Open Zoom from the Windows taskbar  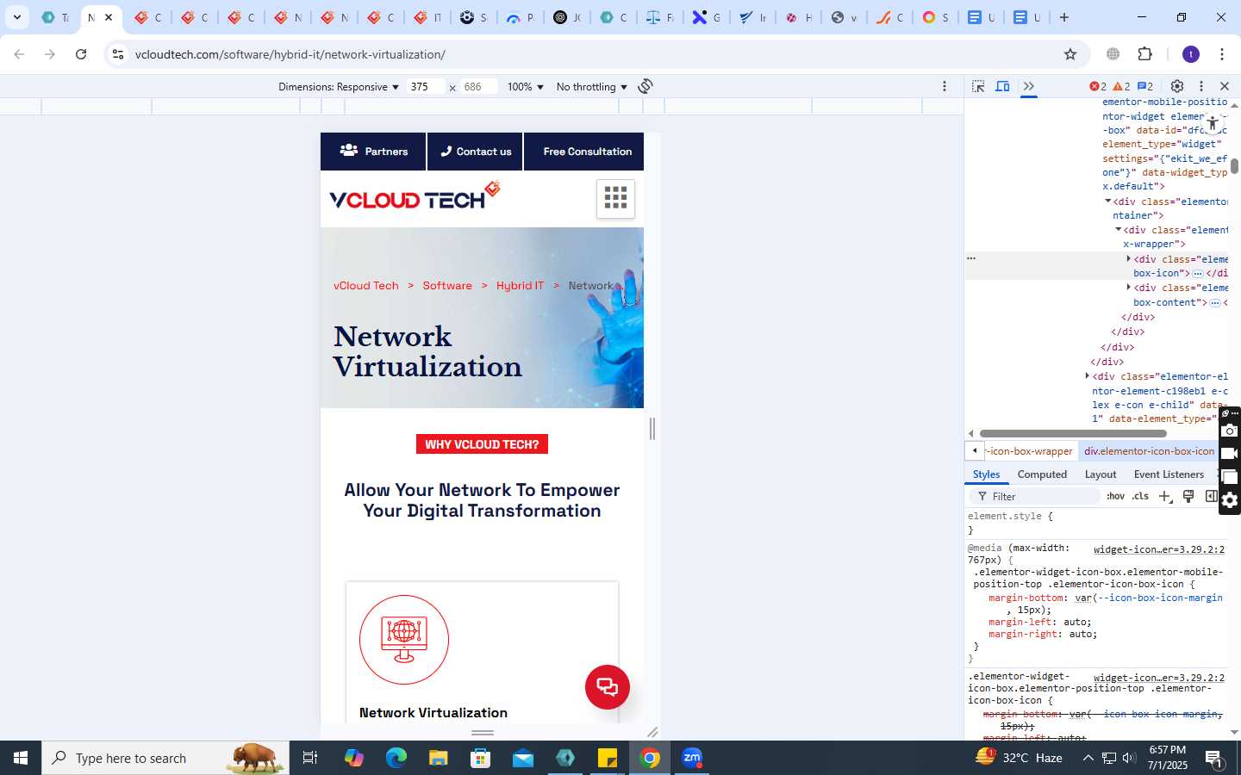pos(692,758)
